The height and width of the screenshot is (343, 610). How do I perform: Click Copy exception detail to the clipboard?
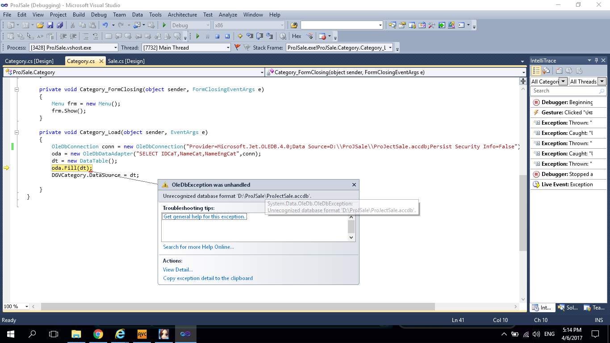(208, 278)
